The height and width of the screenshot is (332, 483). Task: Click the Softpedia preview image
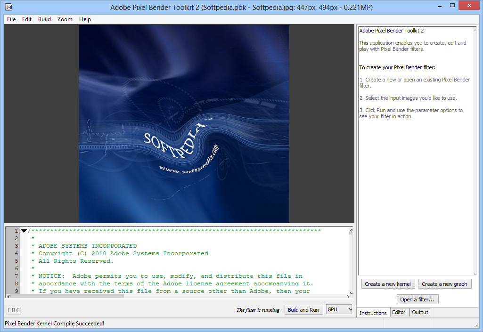pyautogui.click(x=184, y=124)
